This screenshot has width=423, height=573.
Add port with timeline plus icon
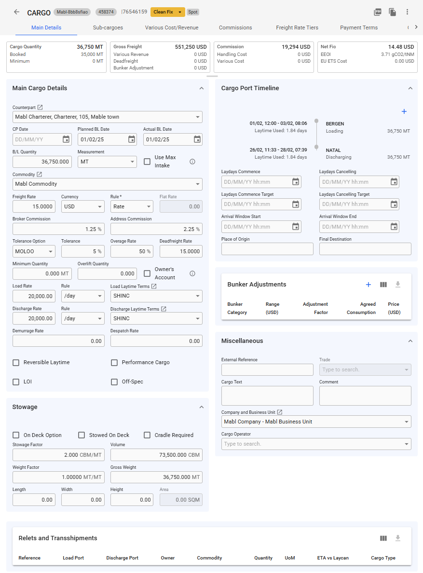[404, 112]
